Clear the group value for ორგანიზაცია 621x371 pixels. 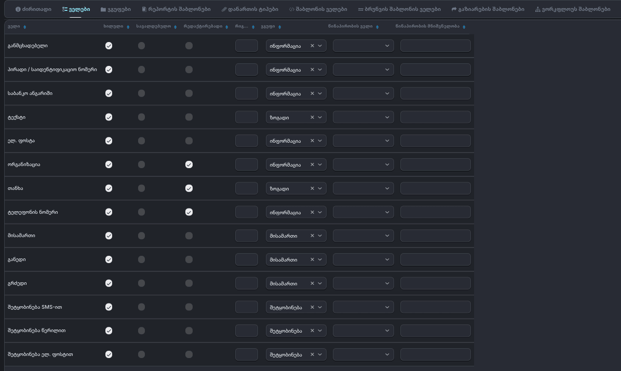point(312,164)
